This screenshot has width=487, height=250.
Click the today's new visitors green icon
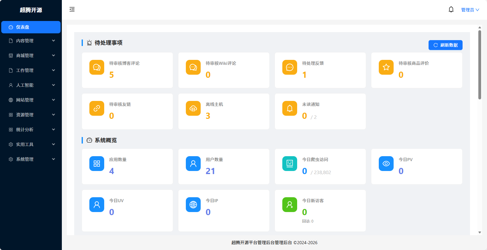click(x=290, y=205)
